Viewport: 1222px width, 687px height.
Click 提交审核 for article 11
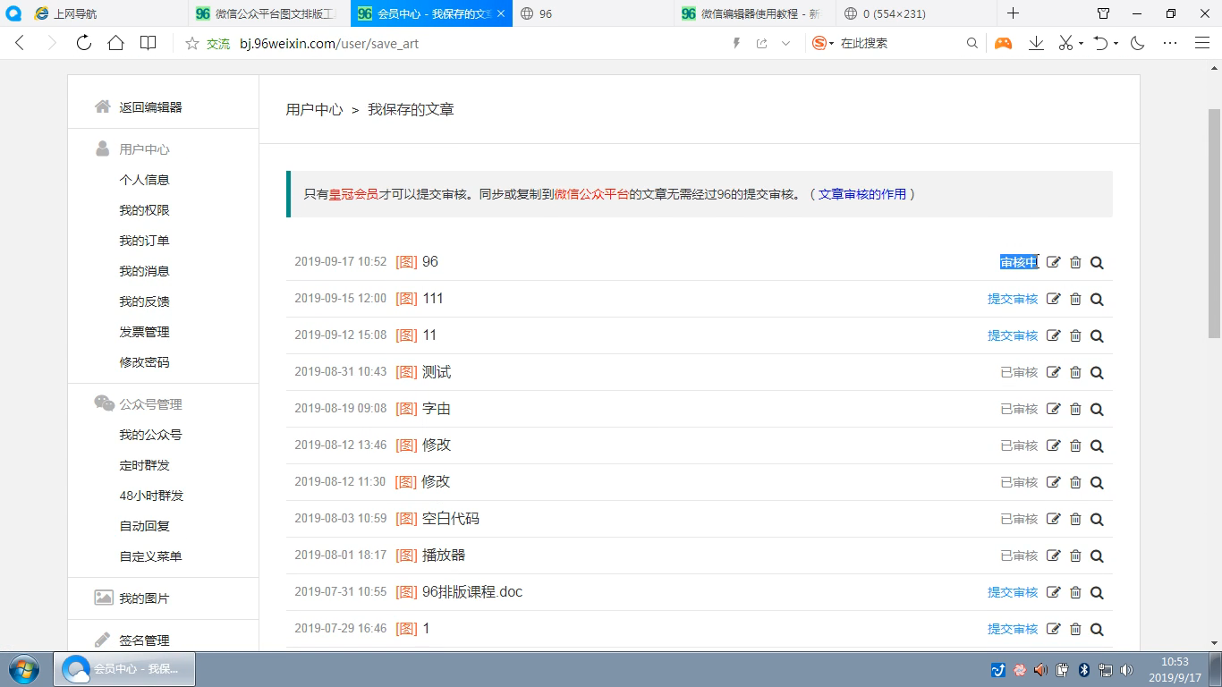pyautogui.click(x=1013, y=335)
